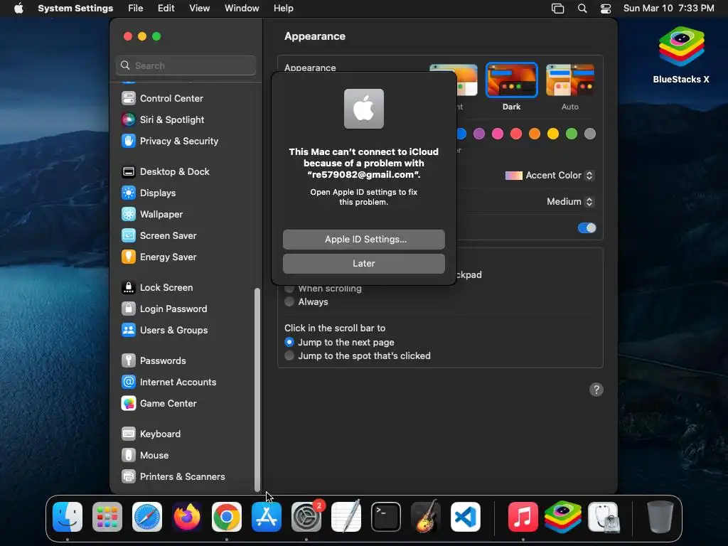Click the settings Search field
Image resolution: width=728 pixels, height=546 pixels.
186,65
